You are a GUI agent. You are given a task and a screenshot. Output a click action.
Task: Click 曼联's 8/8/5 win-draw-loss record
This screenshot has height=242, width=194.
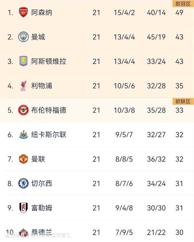click(124, 159)
